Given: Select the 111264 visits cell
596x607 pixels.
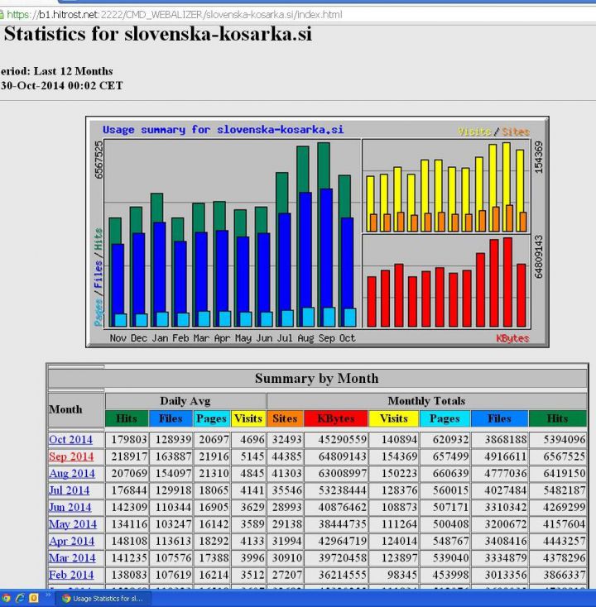Looking at the screenshot, I should point(394,524).
